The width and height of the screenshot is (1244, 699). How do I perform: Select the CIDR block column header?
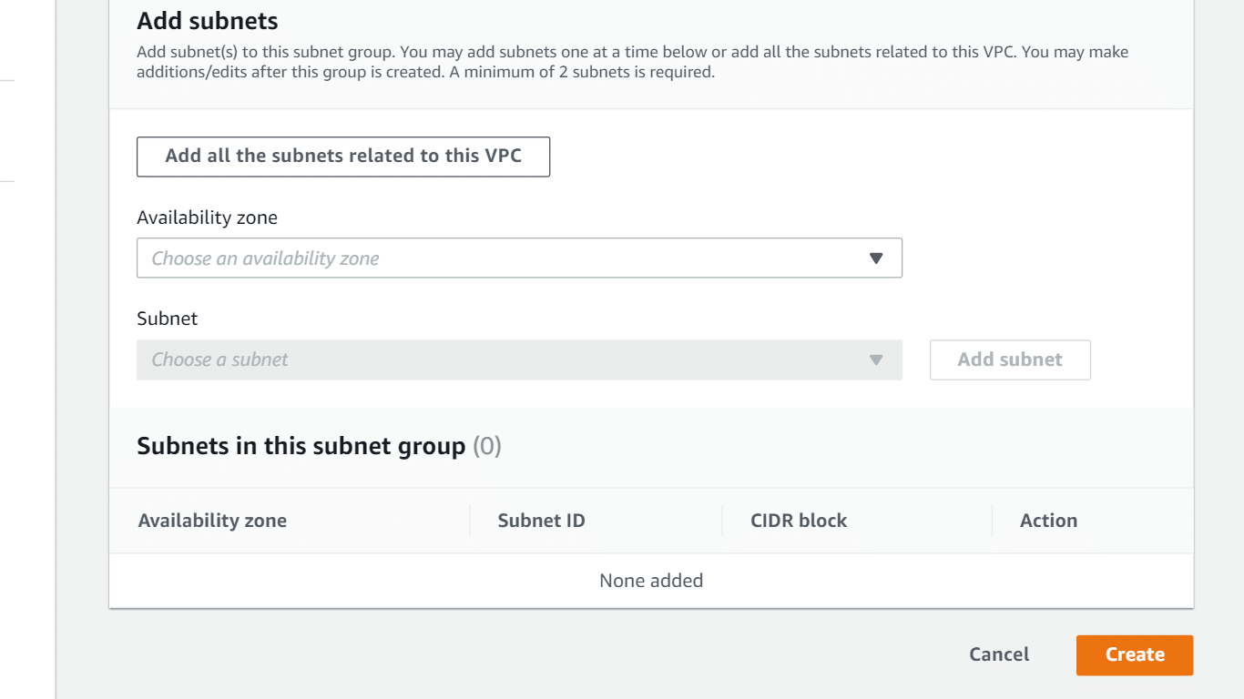799,521
